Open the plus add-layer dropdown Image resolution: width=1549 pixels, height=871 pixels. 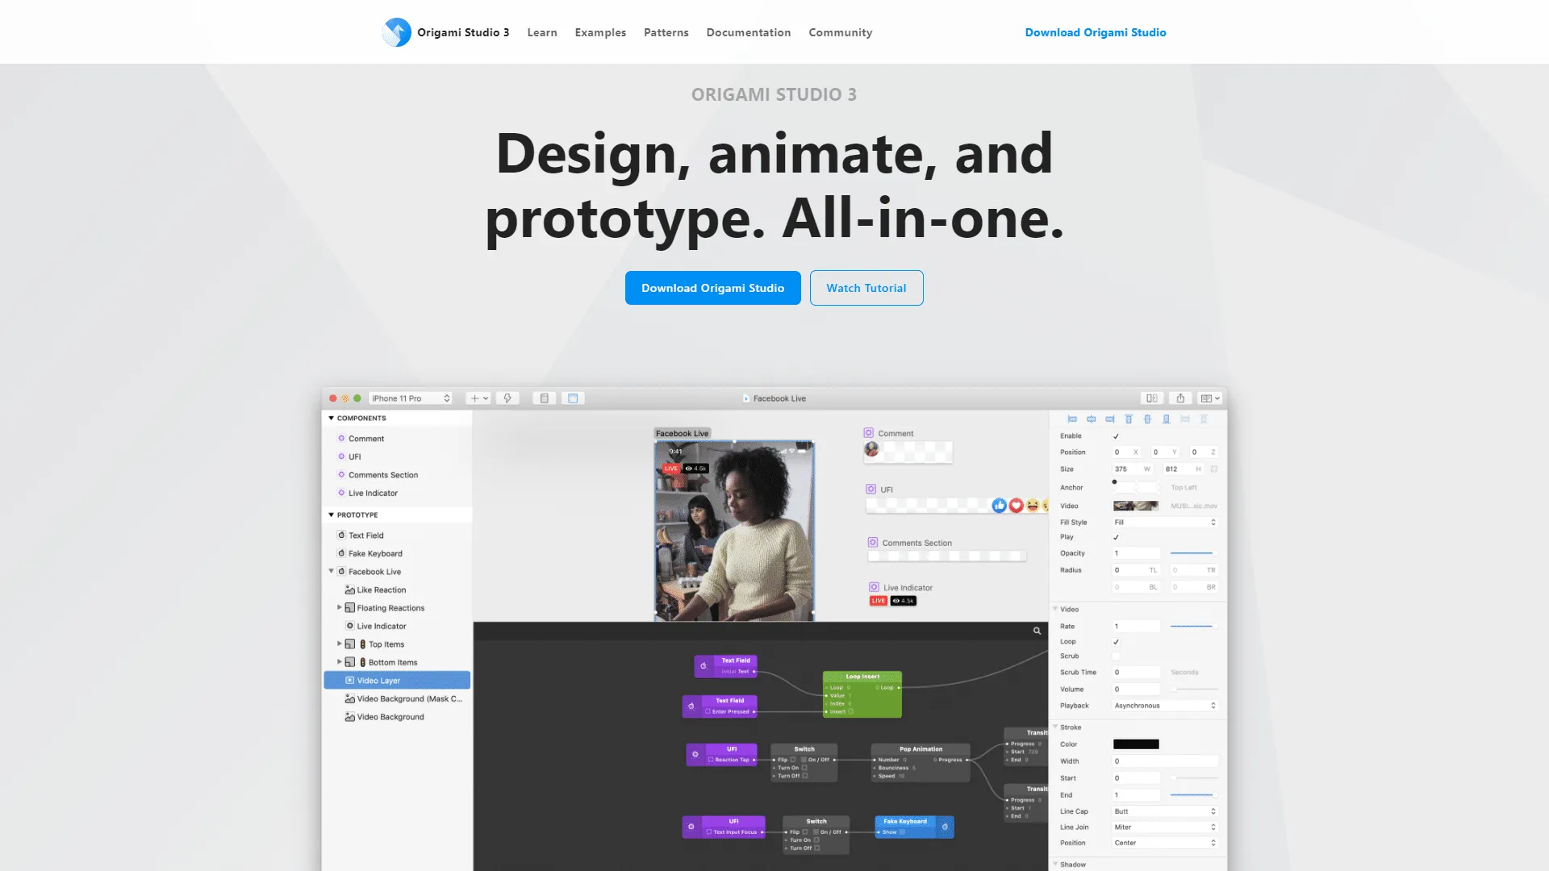coord(478,398)
